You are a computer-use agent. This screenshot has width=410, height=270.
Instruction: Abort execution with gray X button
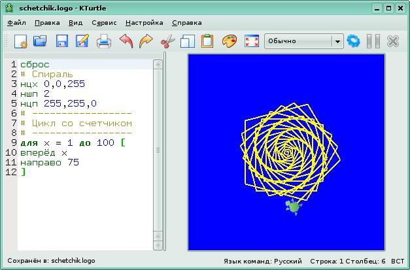(393, 41)
